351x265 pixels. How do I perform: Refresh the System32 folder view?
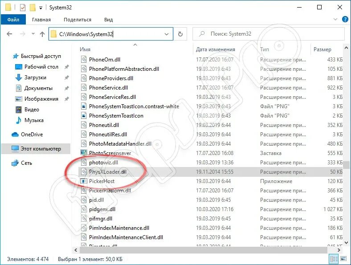(180, 34)
